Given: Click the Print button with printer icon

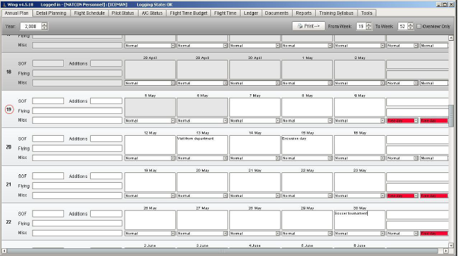Looking at the screenshot, I should coord(308,26).
